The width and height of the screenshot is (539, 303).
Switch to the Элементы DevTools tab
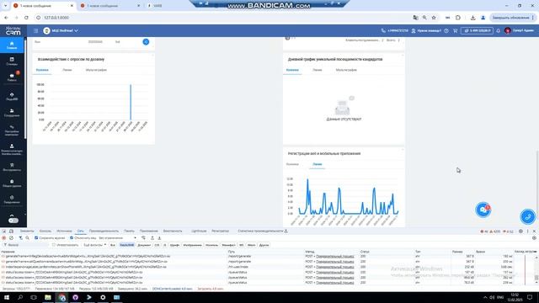(27, 231)
